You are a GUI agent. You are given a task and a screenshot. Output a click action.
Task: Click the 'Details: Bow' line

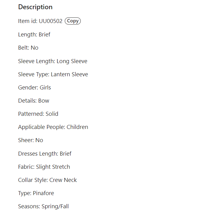(x=33, y=101)
